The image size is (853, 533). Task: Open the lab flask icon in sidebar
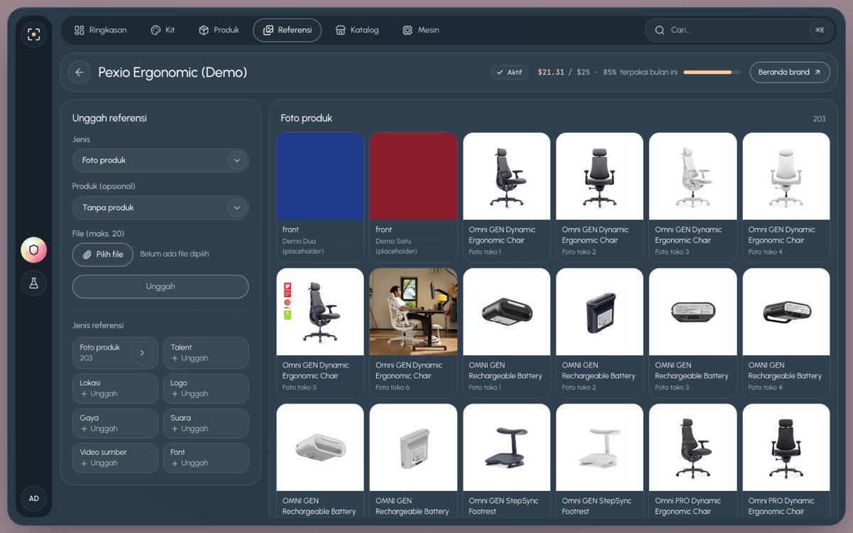pos(33,283)
